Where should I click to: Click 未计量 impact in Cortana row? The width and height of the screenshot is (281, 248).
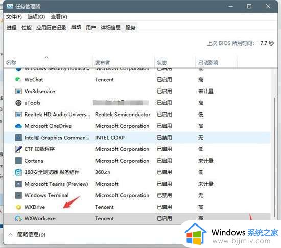205,161
